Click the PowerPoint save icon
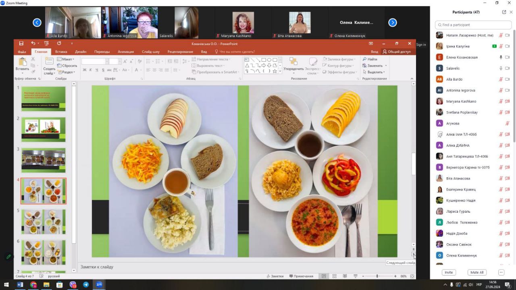This screenshot has height=290, width=516. (x=21, y=43)
